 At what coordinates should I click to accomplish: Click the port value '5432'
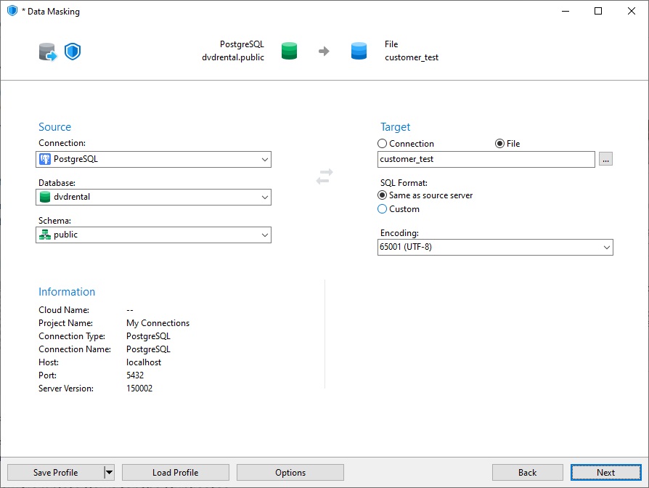click(135, 375)
